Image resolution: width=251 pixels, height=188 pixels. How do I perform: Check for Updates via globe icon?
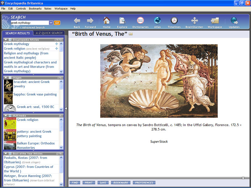tap(234, 21)
